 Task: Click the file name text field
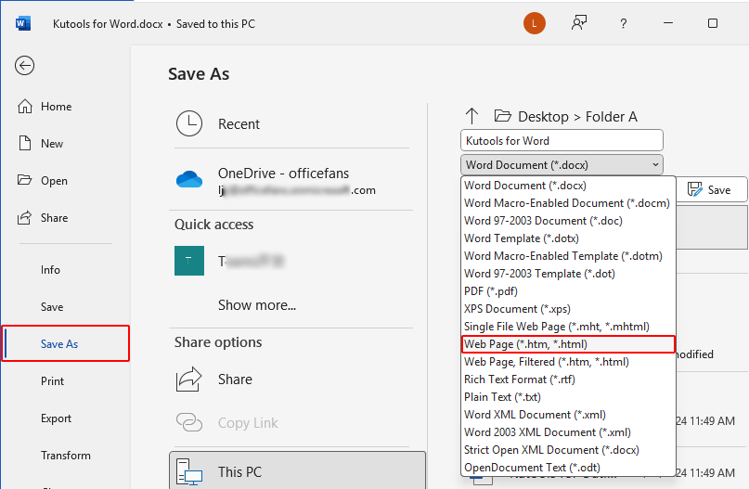coord(562,141)
